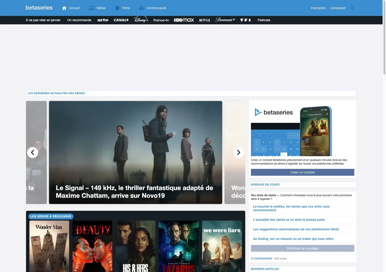
Task: Open the Disney+ logo
Action: point(141,20)
